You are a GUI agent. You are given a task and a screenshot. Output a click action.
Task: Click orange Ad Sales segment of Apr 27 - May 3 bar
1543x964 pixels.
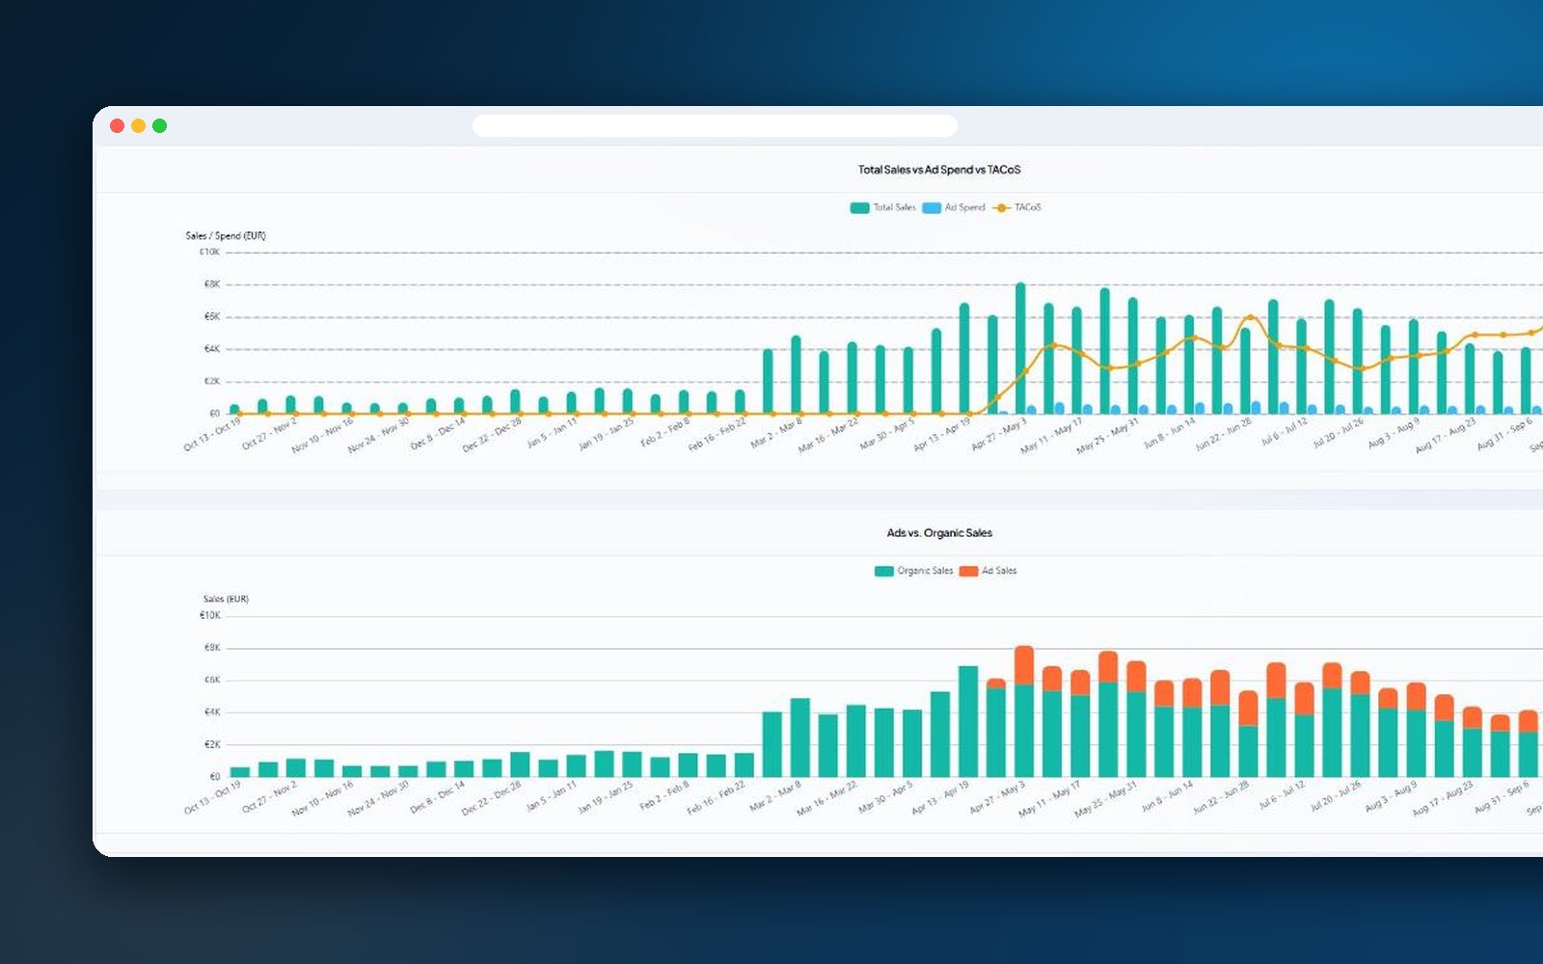pyautogui.click(x=1024, y=665)
